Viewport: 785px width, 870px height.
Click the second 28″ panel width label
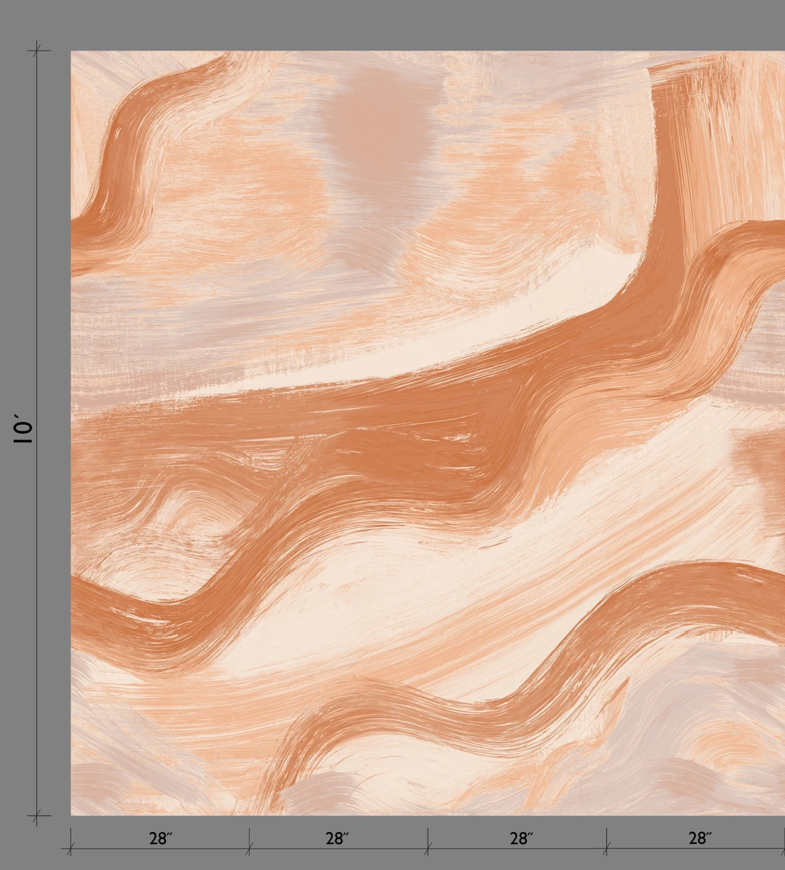coord(337,838)
